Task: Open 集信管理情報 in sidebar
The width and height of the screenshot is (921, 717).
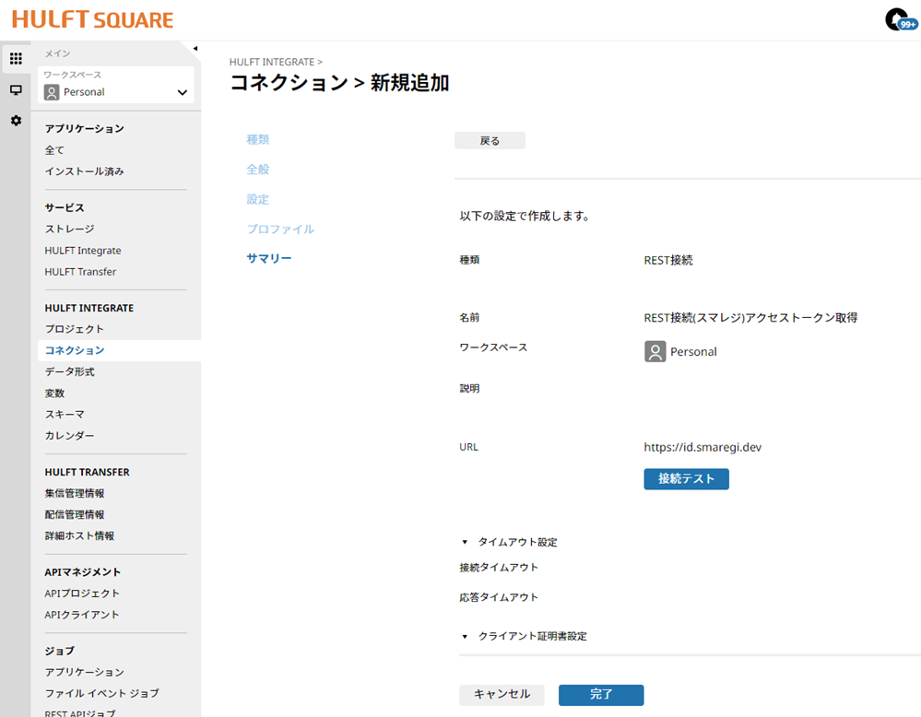Action: (75, 493)
